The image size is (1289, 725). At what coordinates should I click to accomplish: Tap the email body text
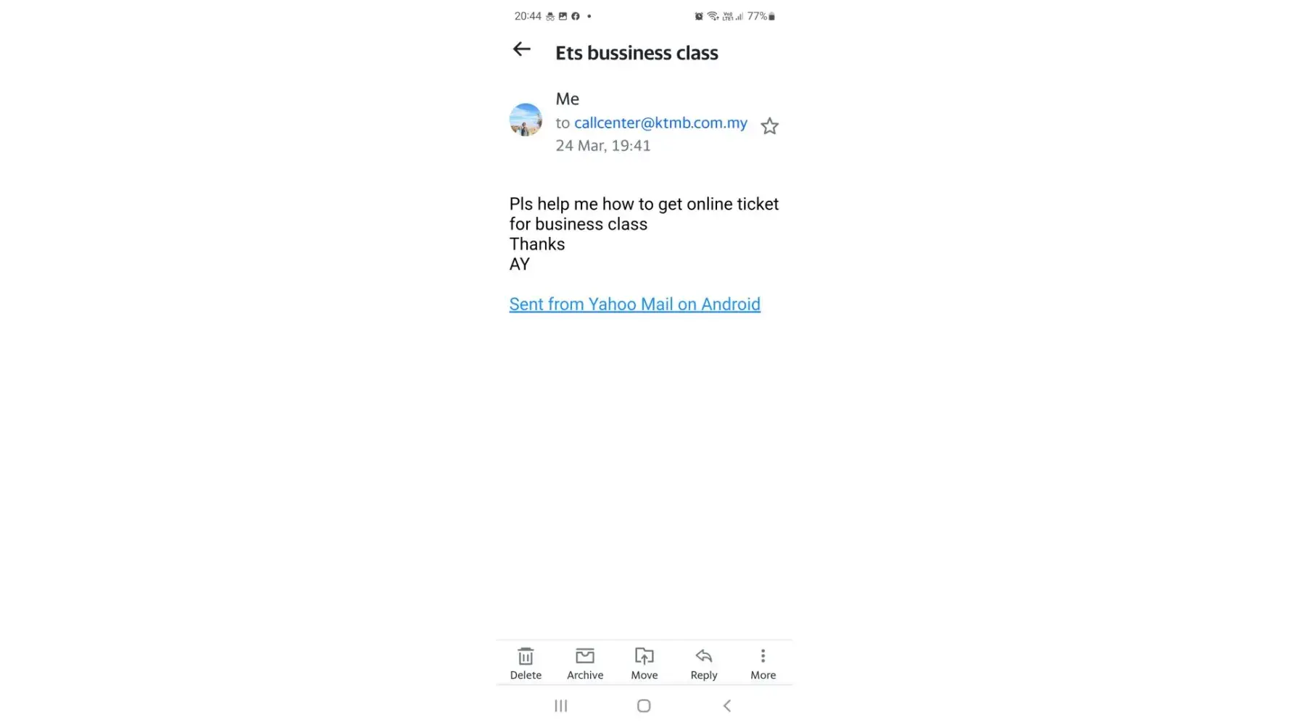644,234
